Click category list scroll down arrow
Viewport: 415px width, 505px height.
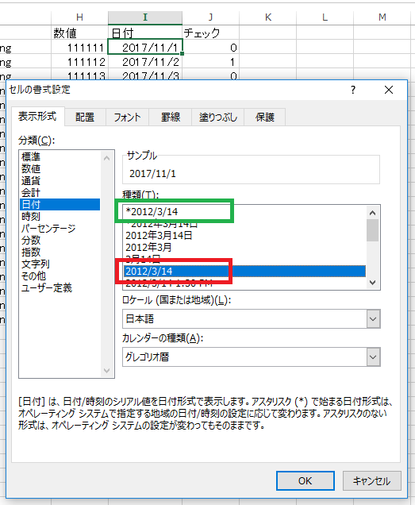click(107, 371)
